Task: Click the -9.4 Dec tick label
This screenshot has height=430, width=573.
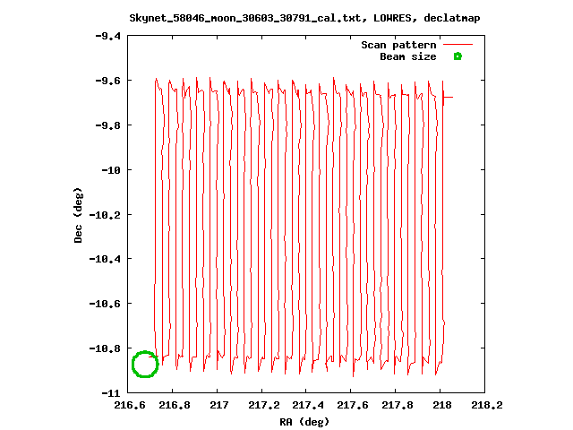Action: tap(107, 36)
